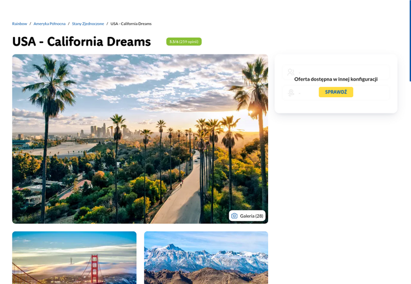Go to Rainbow breadcrumb home link
Image resolution: width=411 pixels, height=284 pixels.
tap(20, 24)
